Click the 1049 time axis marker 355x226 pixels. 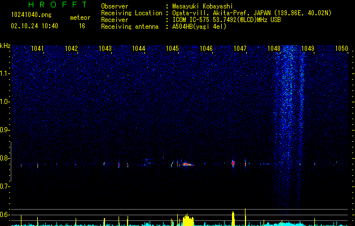(308, 49)
